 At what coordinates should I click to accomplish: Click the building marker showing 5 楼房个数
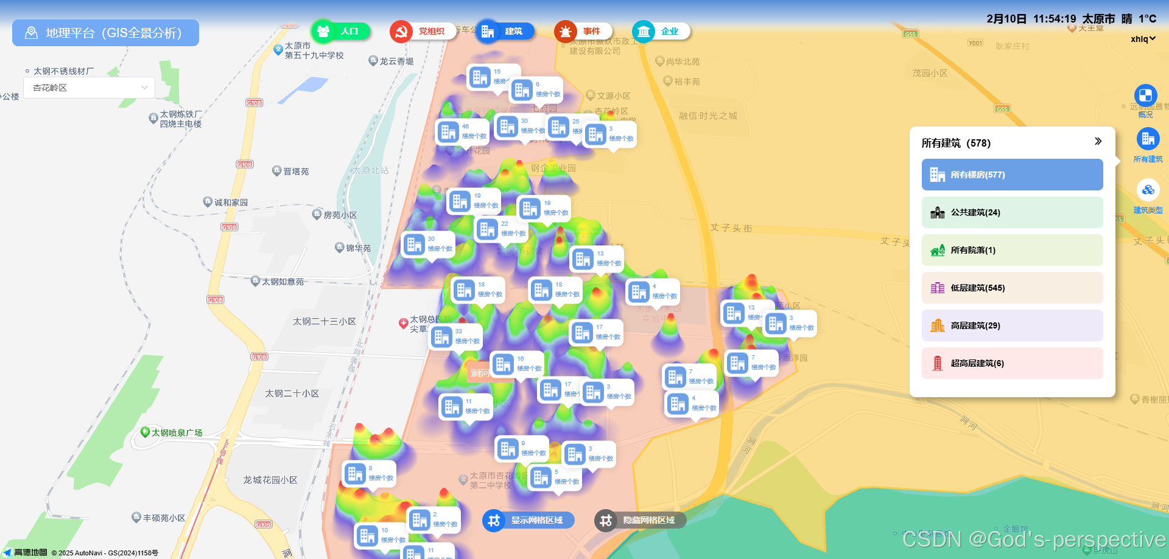555,477
